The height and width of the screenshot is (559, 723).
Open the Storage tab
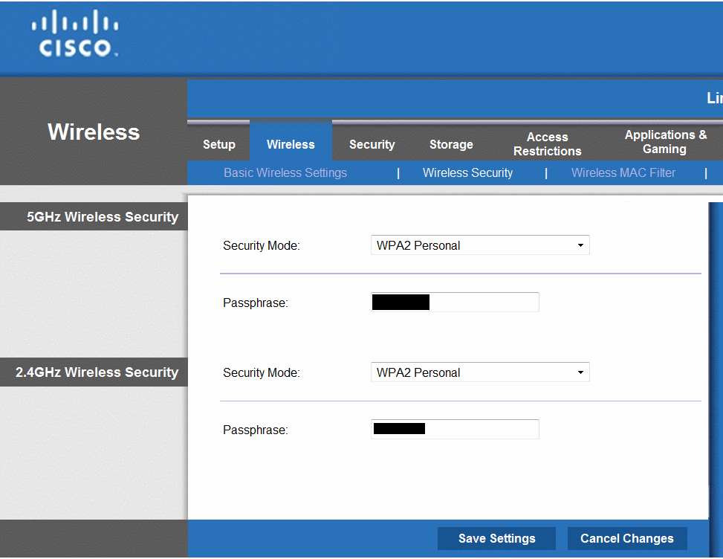click(x=450, y=144)
